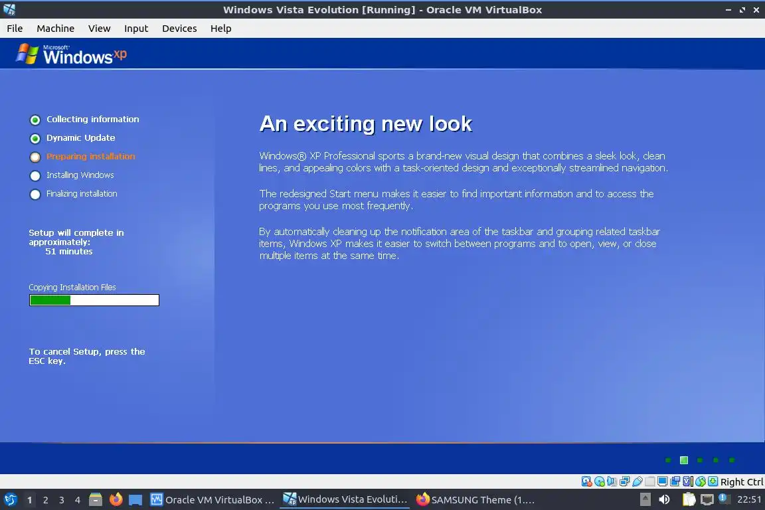Open the Help menu
This screenshot has width=765, height=510.
click(x=220, y=29)
